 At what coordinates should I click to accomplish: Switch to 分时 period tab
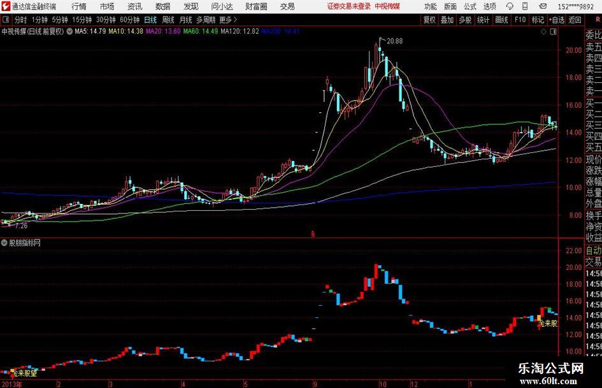(x=21, y=20)
